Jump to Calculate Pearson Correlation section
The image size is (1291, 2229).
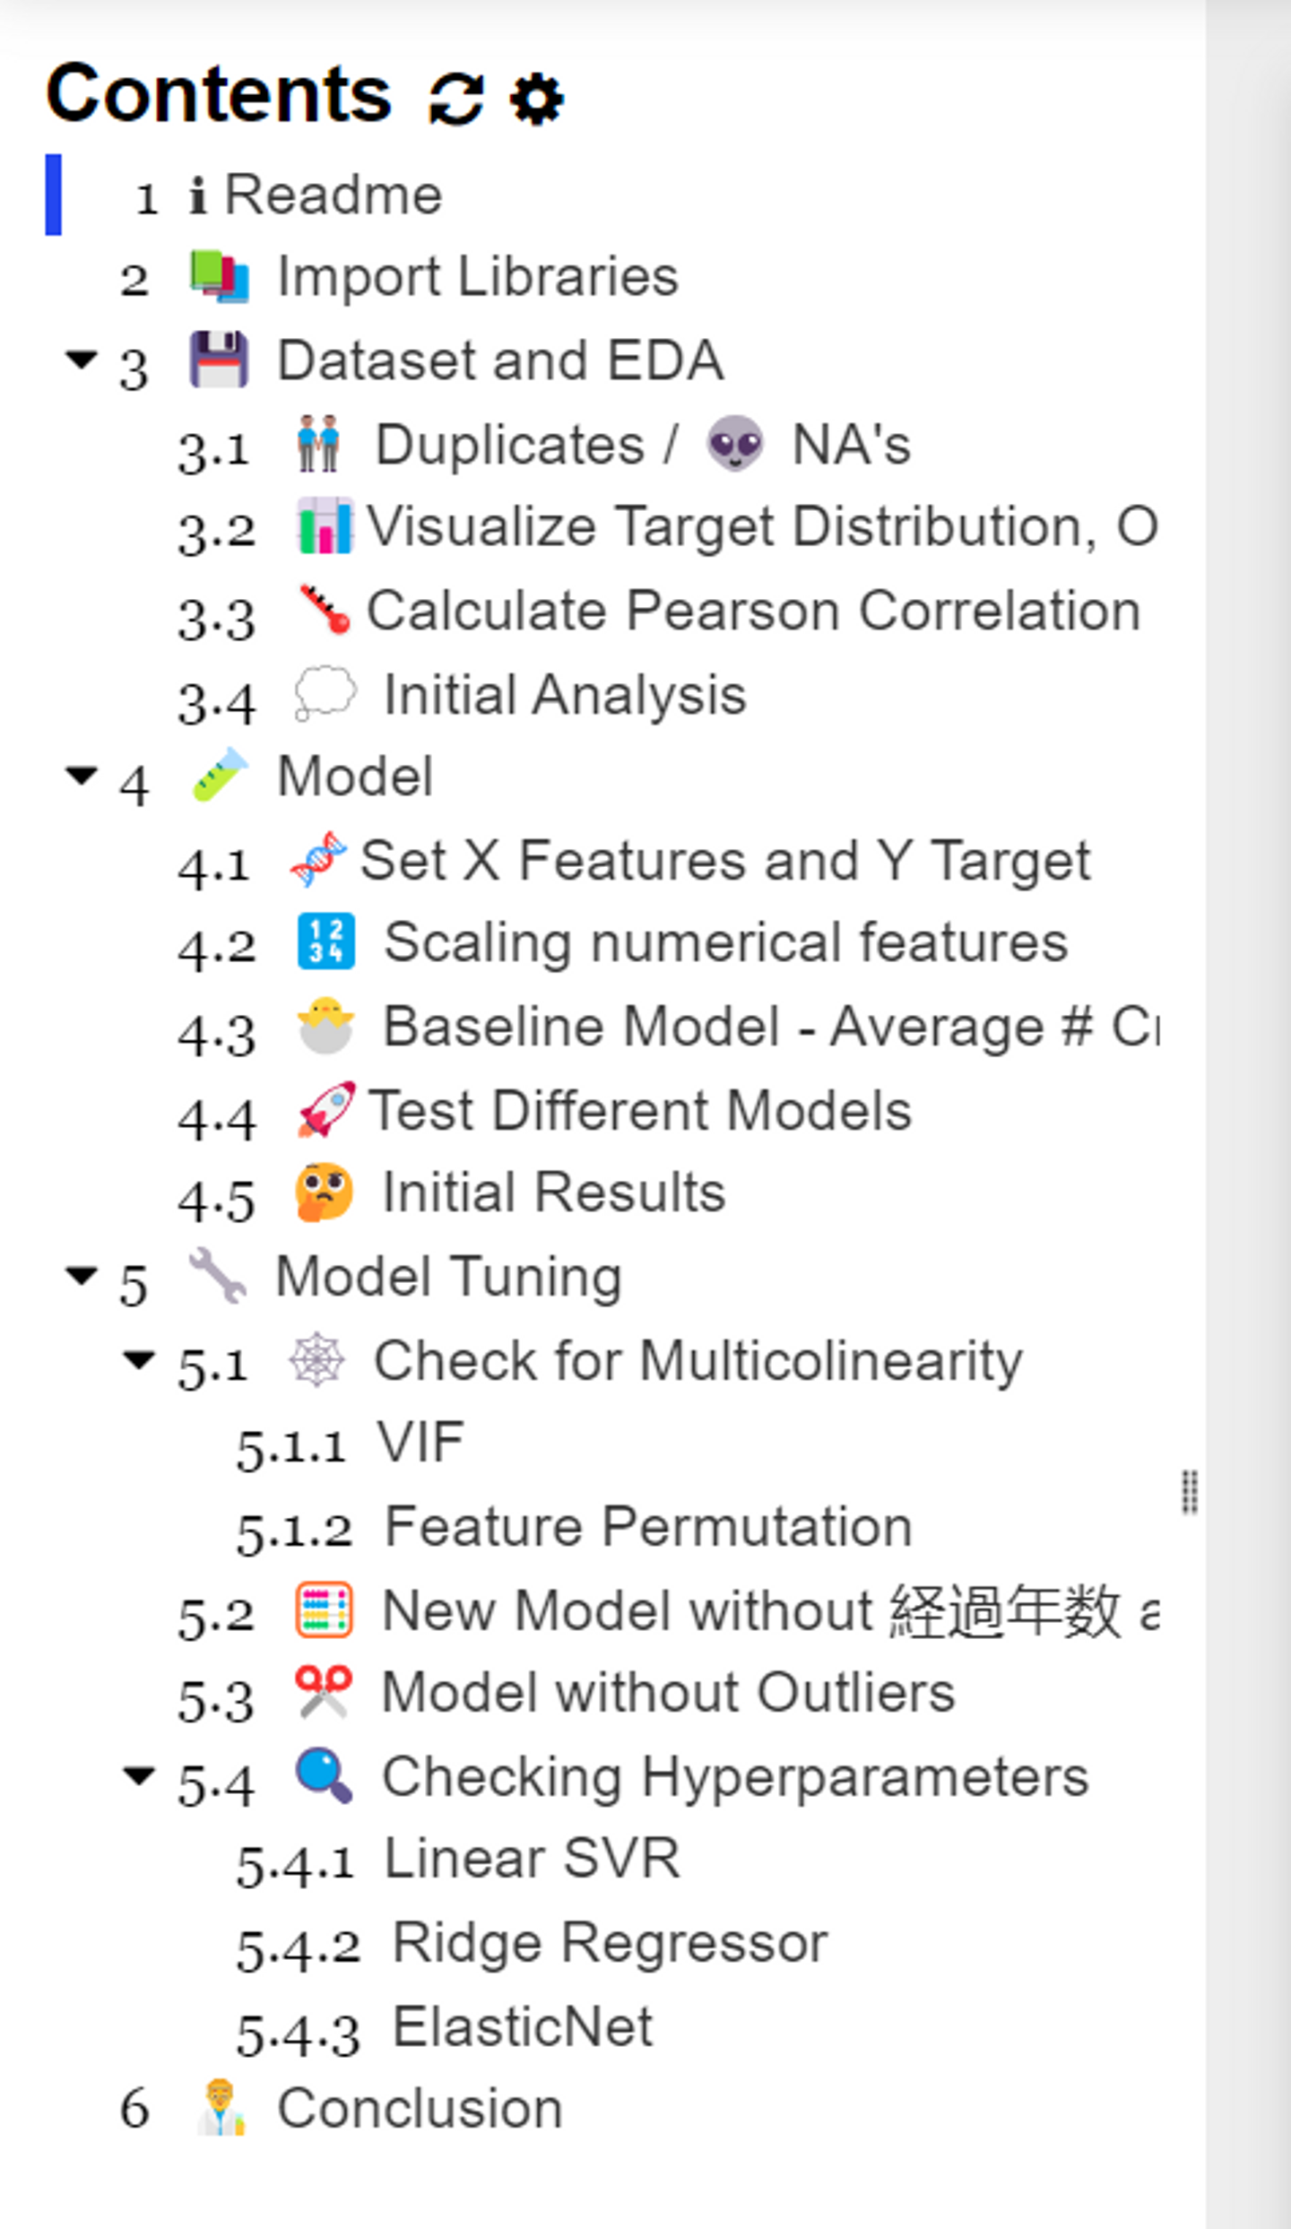pos(752,611)
